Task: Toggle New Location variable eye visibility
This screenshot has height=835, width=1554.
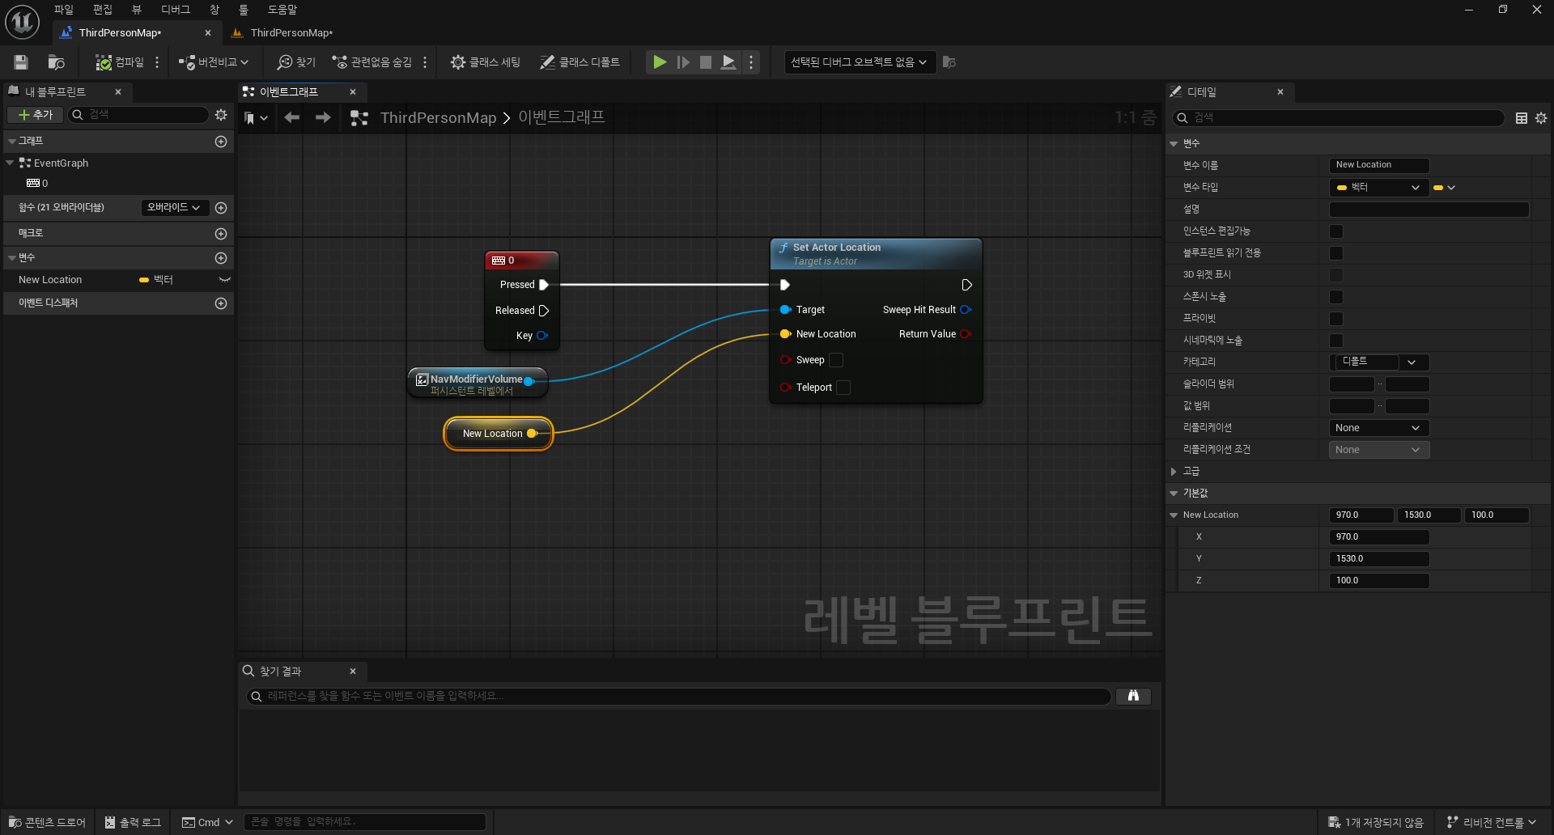Action: (225, 280)
